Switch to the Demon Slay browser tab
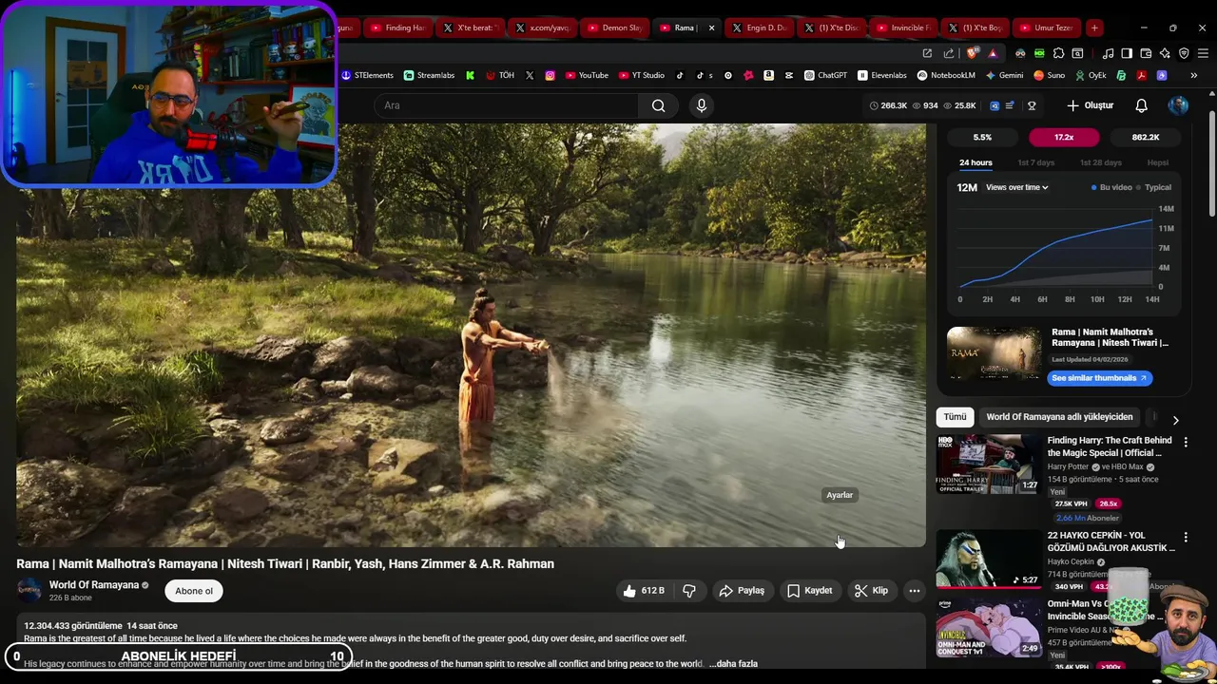This screenshot has height=684, width=1217. coord(614,28)
